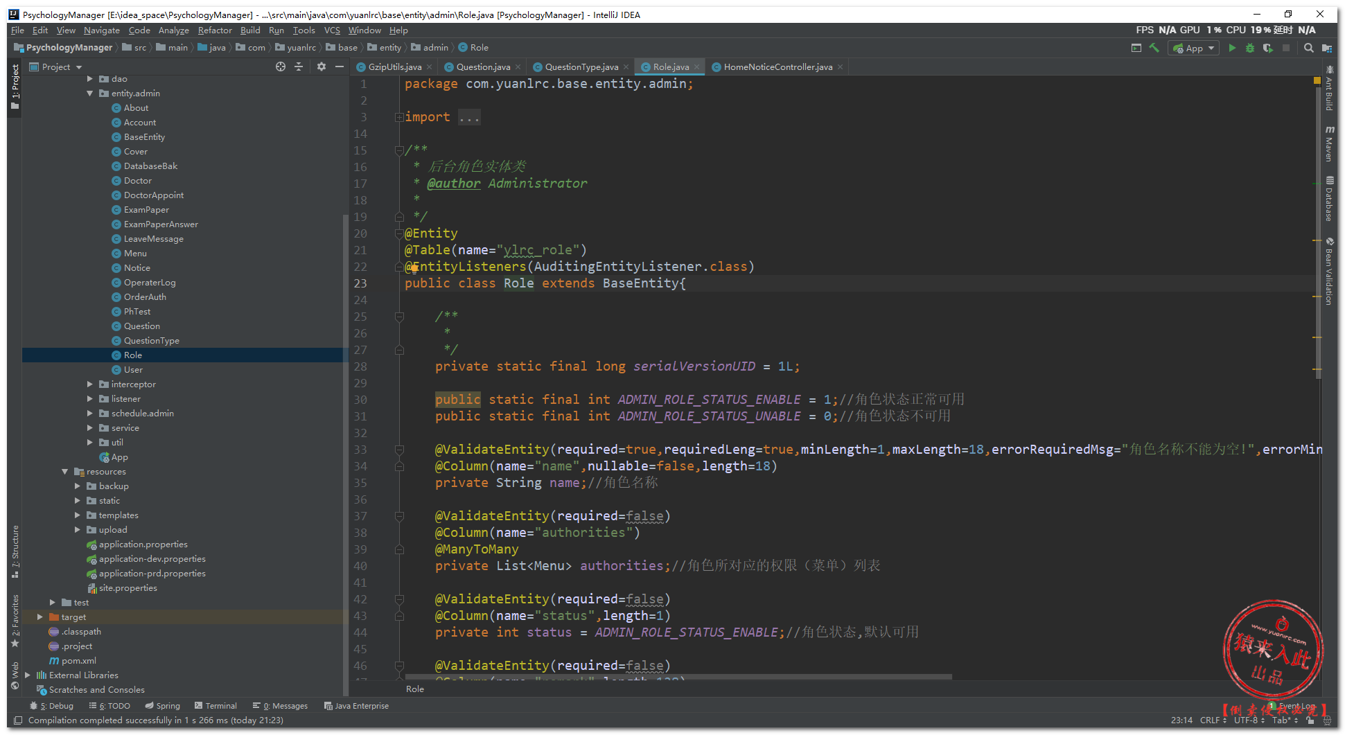Expand the dao package
Screen dimensions: 1345x735
click(90, 79)
